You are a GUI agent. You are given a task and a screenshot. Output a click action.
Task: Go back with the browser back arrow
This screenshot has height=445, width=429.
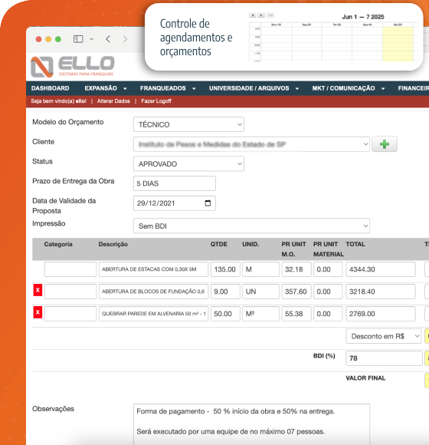[x=108, y=39]
